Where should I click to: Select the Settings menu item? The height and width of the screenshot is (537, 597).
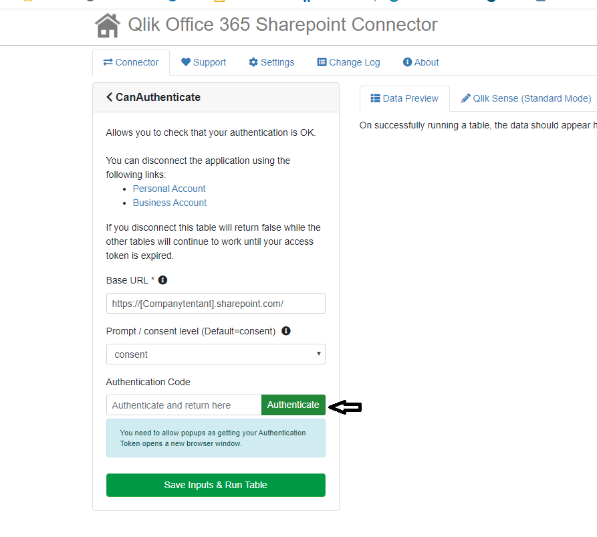(271, 62)
